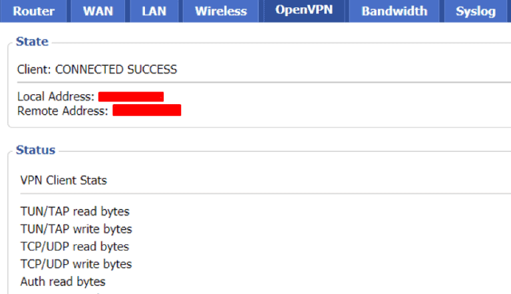511x294 pixels.
Task: Click the VPN Client Stats header
Action: [x=64, y=180]
